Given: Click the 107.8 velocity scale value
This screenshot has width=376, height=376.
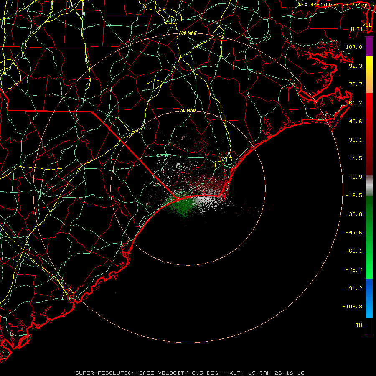Looking at the screenshot, I should pyautogui.click(x=354, y=47).
